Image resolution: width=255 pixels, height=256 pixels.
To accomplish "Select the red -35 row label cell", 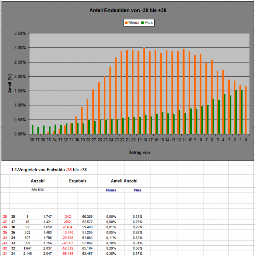I will tap(4, 232).
